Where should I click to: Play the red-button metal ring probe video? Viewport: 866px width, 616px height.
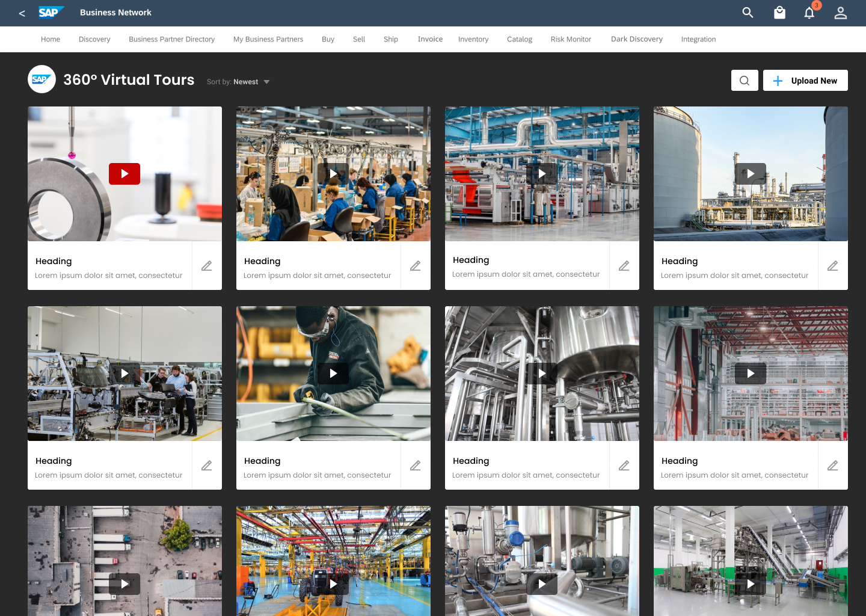coord(124,174)
